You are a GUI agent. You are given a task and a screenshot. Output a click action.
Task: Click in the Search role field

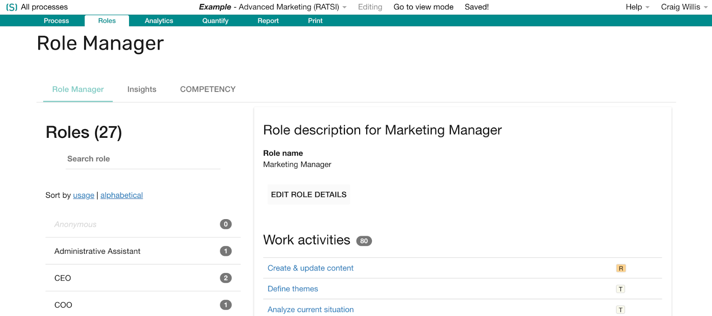pyautogui.click(x=142, y=159)
